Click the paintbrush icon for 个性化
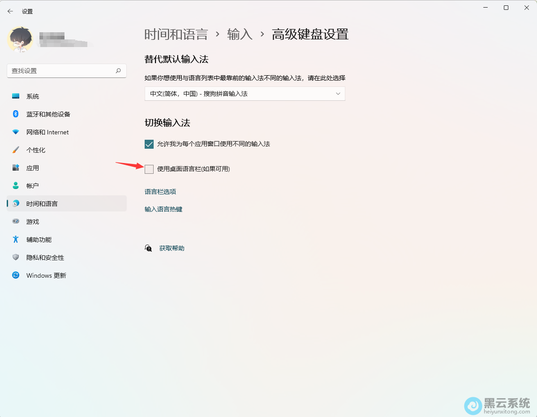537x417 pixels. click(x=16, y=150)
